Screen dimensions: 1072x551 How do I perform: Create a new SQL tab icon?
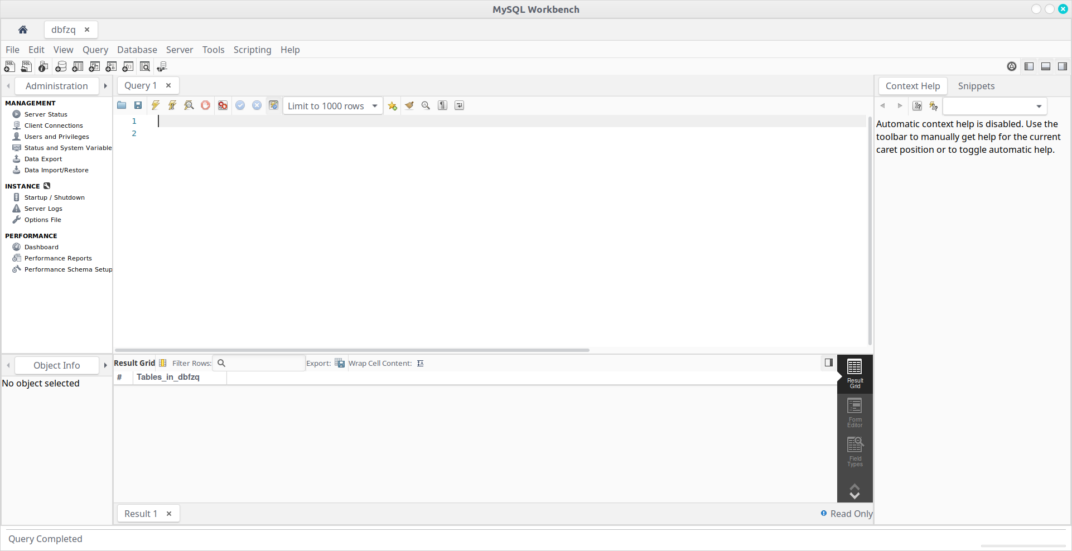pyautogui.click(x=9, y=66)
